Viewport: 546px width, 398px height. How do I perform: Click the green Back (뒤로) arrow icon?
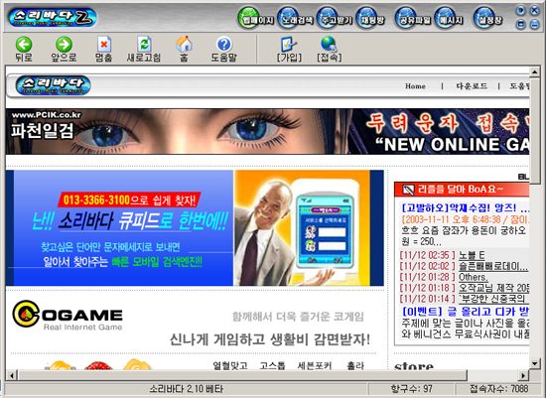click(24, 45)
